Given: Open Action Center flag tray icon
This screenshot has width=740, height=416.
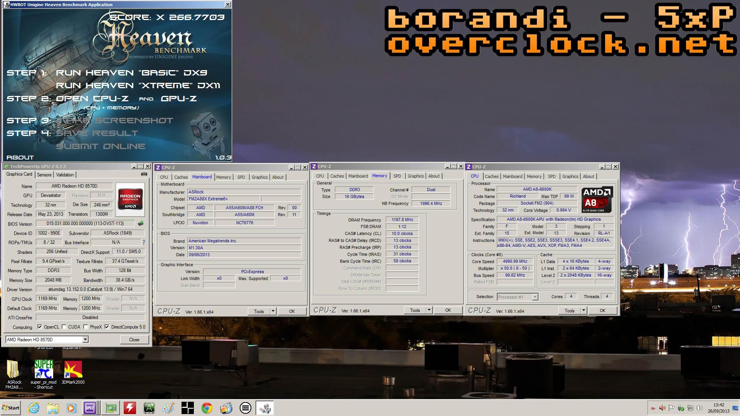Looking at the screenshot, I should [x=671, y=408].
